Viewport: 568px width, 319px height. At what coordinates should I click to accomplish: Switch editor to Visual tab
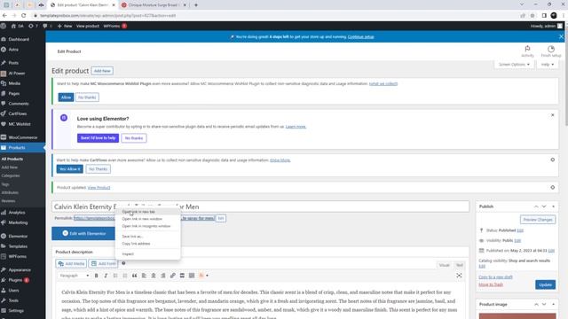coord(444,265)
